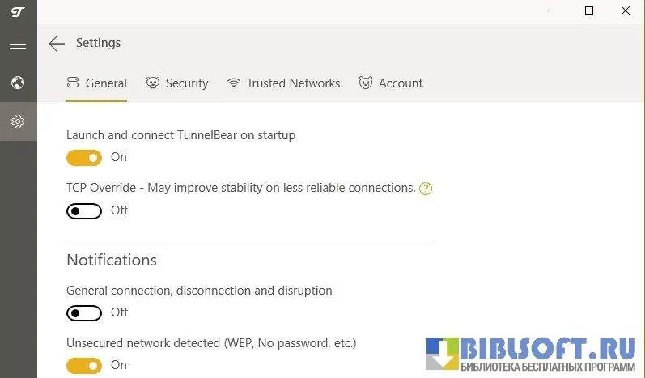The image size is (645, 378).
Task: Minimize the TunnelBear window
Action: [x=552, y=11]
